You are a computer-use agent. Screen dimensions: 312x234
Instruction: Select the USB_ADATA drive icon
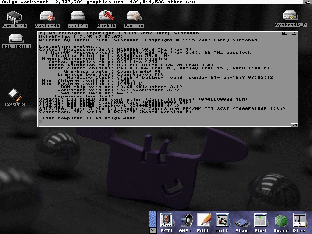[16, 39]
